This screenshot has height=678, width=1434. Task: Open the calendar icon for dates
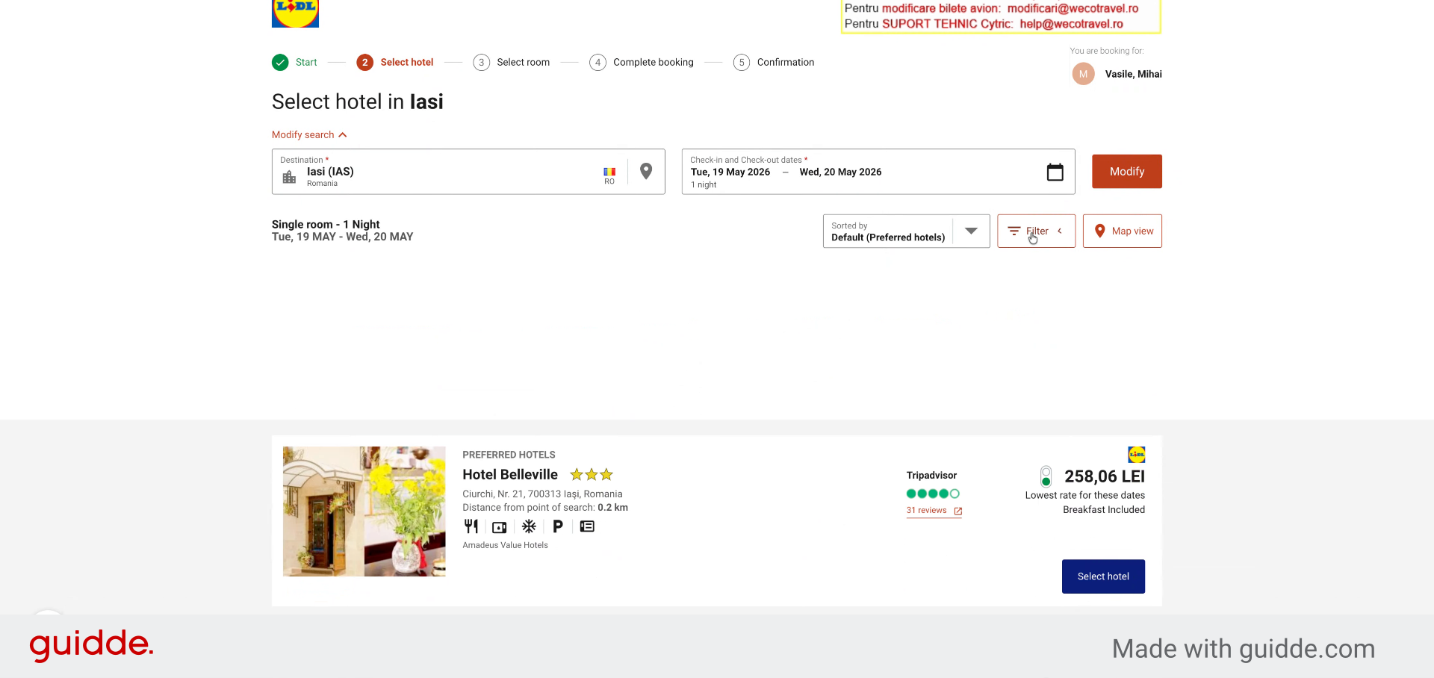(1055, 172)
